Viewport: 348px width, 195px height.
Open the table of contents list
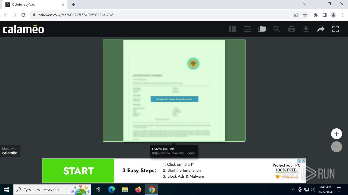click(x=247, y=29)
